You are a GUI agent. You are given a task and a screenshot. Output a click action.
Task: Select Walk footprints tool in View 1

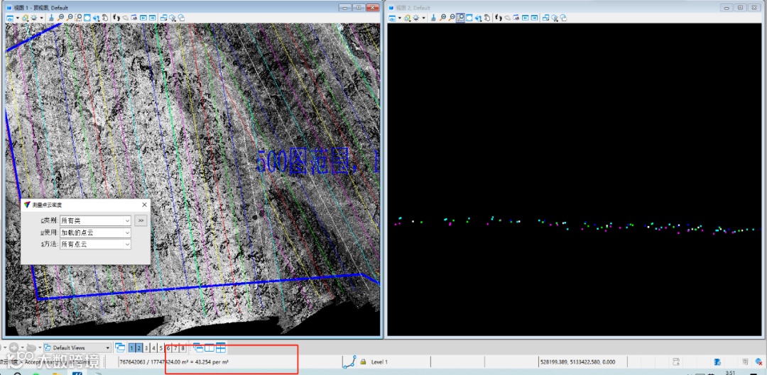pyautogui.click(x=116, y=18)
